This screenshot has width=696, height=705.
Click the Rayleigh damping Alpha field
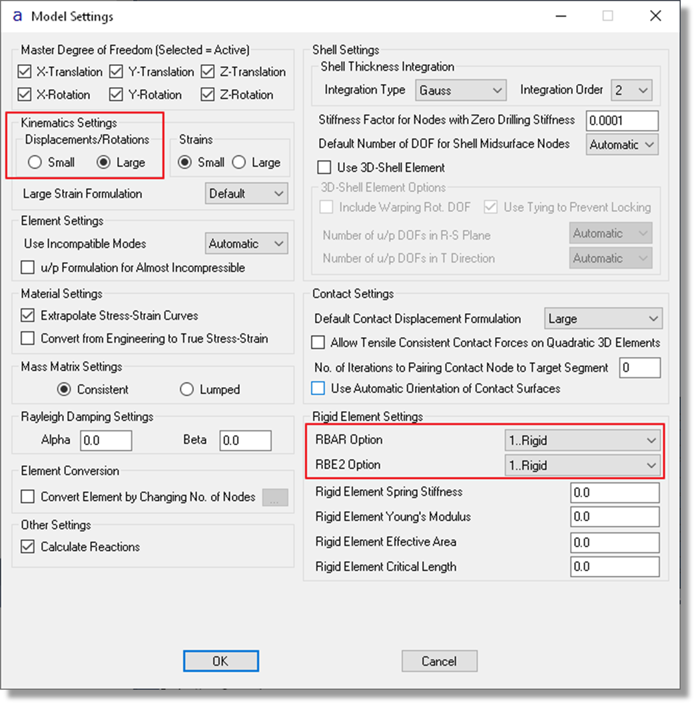coord(106,440)
